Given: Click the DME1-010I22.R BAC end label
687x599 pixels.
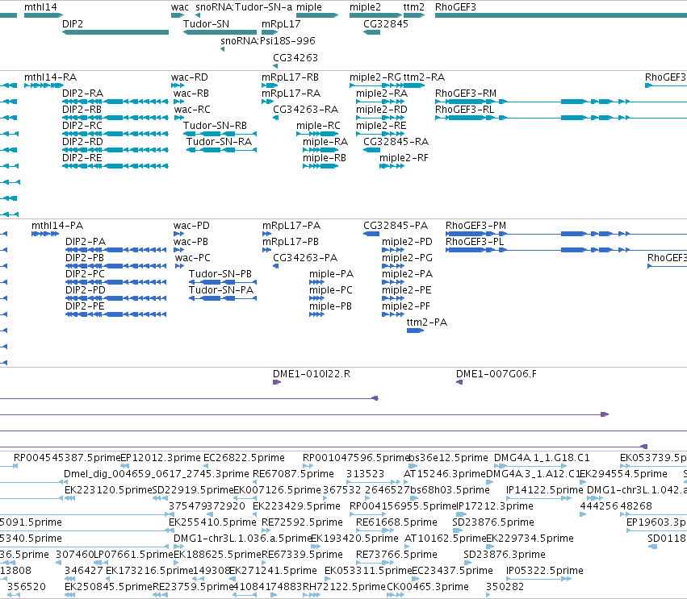Looking at the screenshot, I should click(x=312, y=374).
